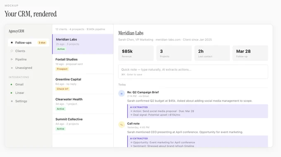
Task: Click the Pipeline triangle icon
Action: pos(12,59)
